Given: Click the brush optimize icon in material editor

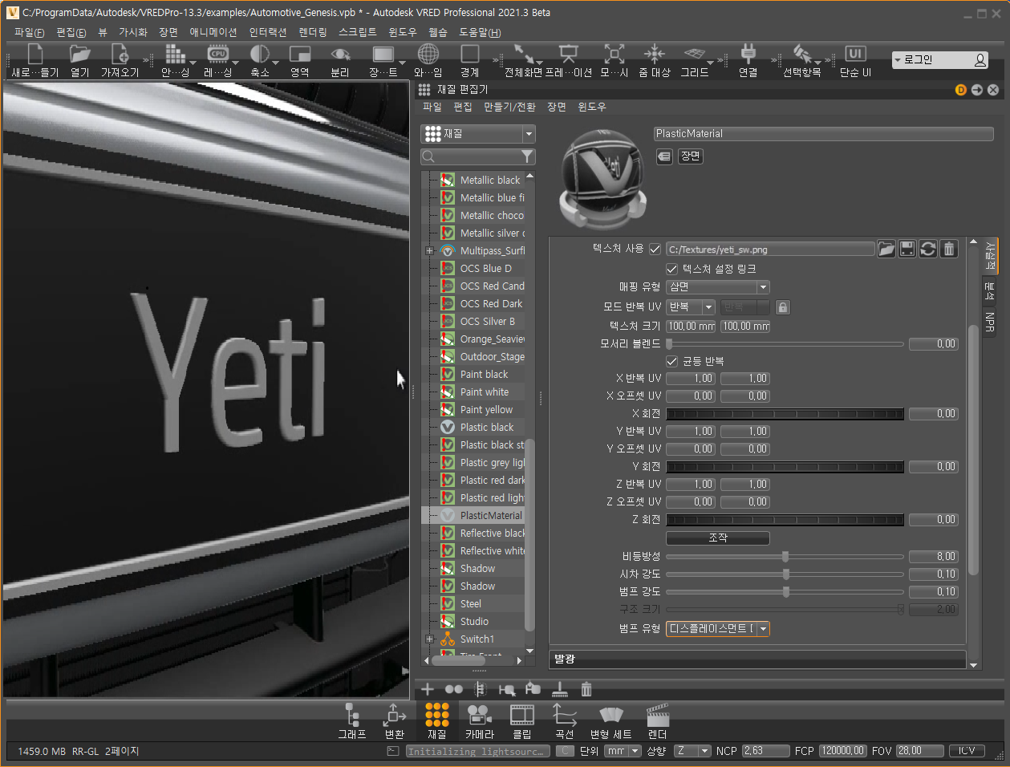Looking at the screenshot, I should point(560,689).
